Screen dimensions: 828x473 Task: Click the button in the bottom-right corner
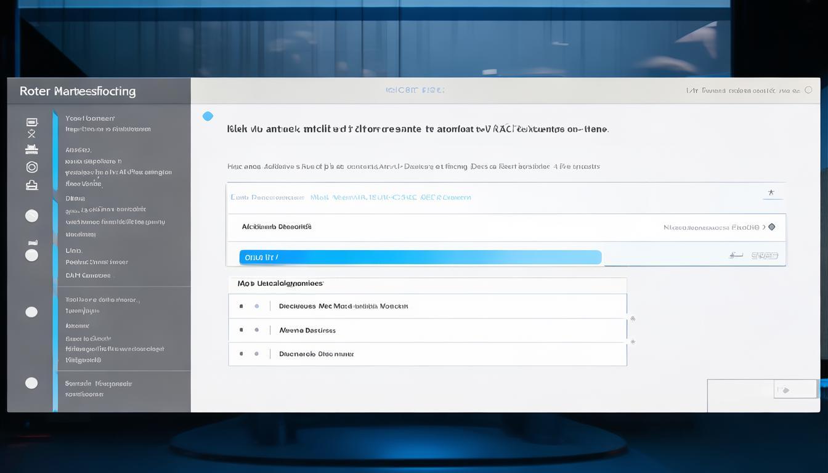(x=795, y=389)
